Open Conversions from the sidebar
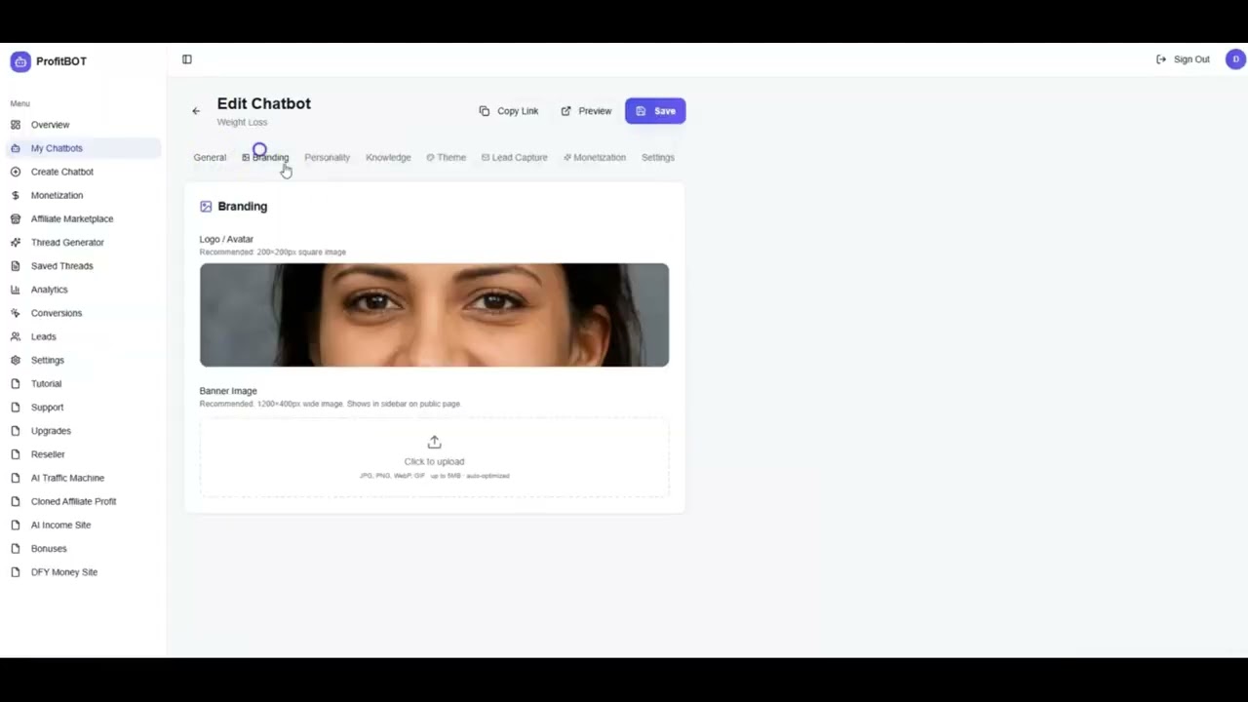 point(83,313)
